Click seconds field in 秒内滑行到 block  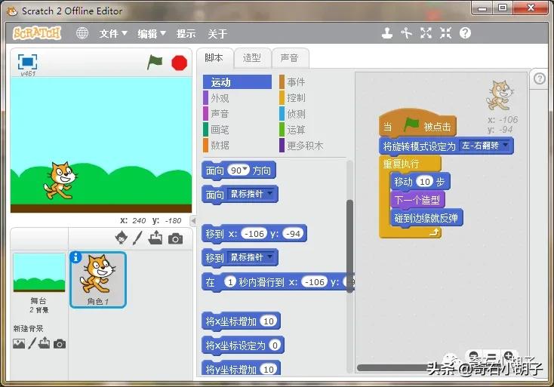(230, 282)
